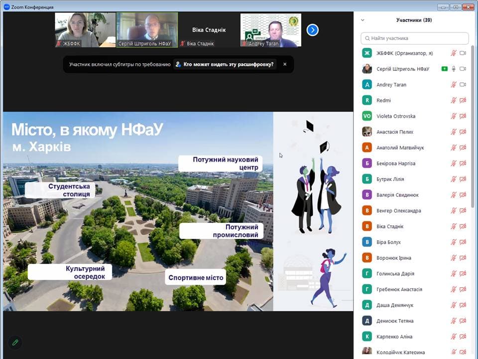
Task: Click camera-off icon for Violeta Ostrovska
Action: [x=463, y=116]
